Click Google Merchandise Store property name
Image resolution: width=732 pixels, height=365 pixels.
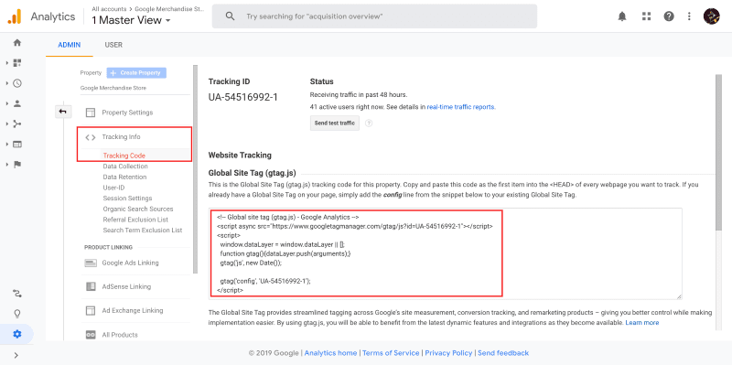[113, 88]
